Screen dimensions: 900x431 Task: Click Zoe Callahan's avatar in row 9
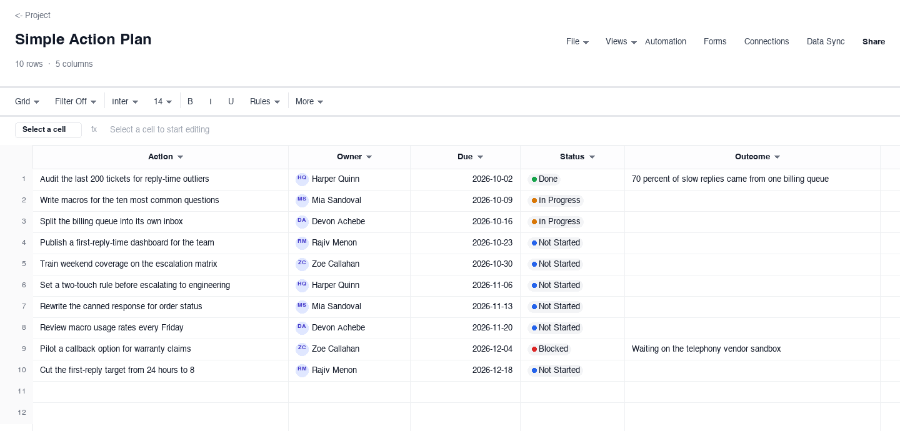[302, 349]
